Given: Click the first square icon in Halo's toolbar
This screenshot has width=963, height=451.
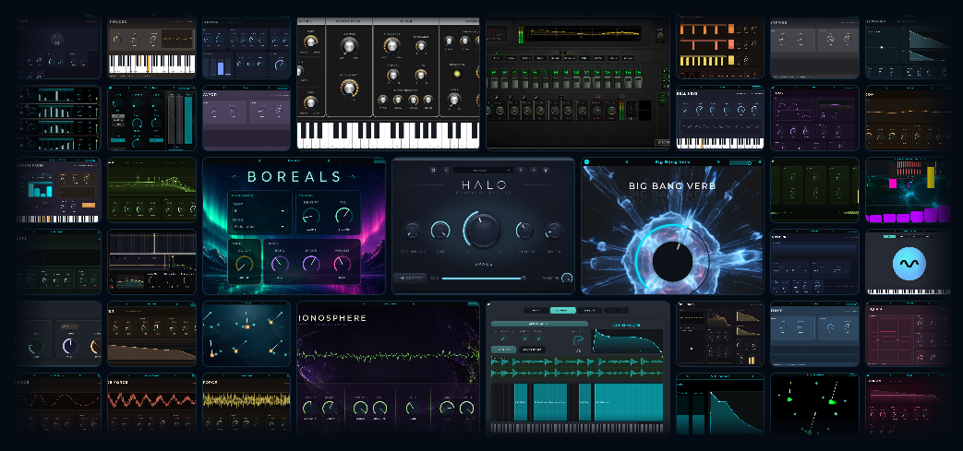Looking at the screenshot, I should [433, 170].
